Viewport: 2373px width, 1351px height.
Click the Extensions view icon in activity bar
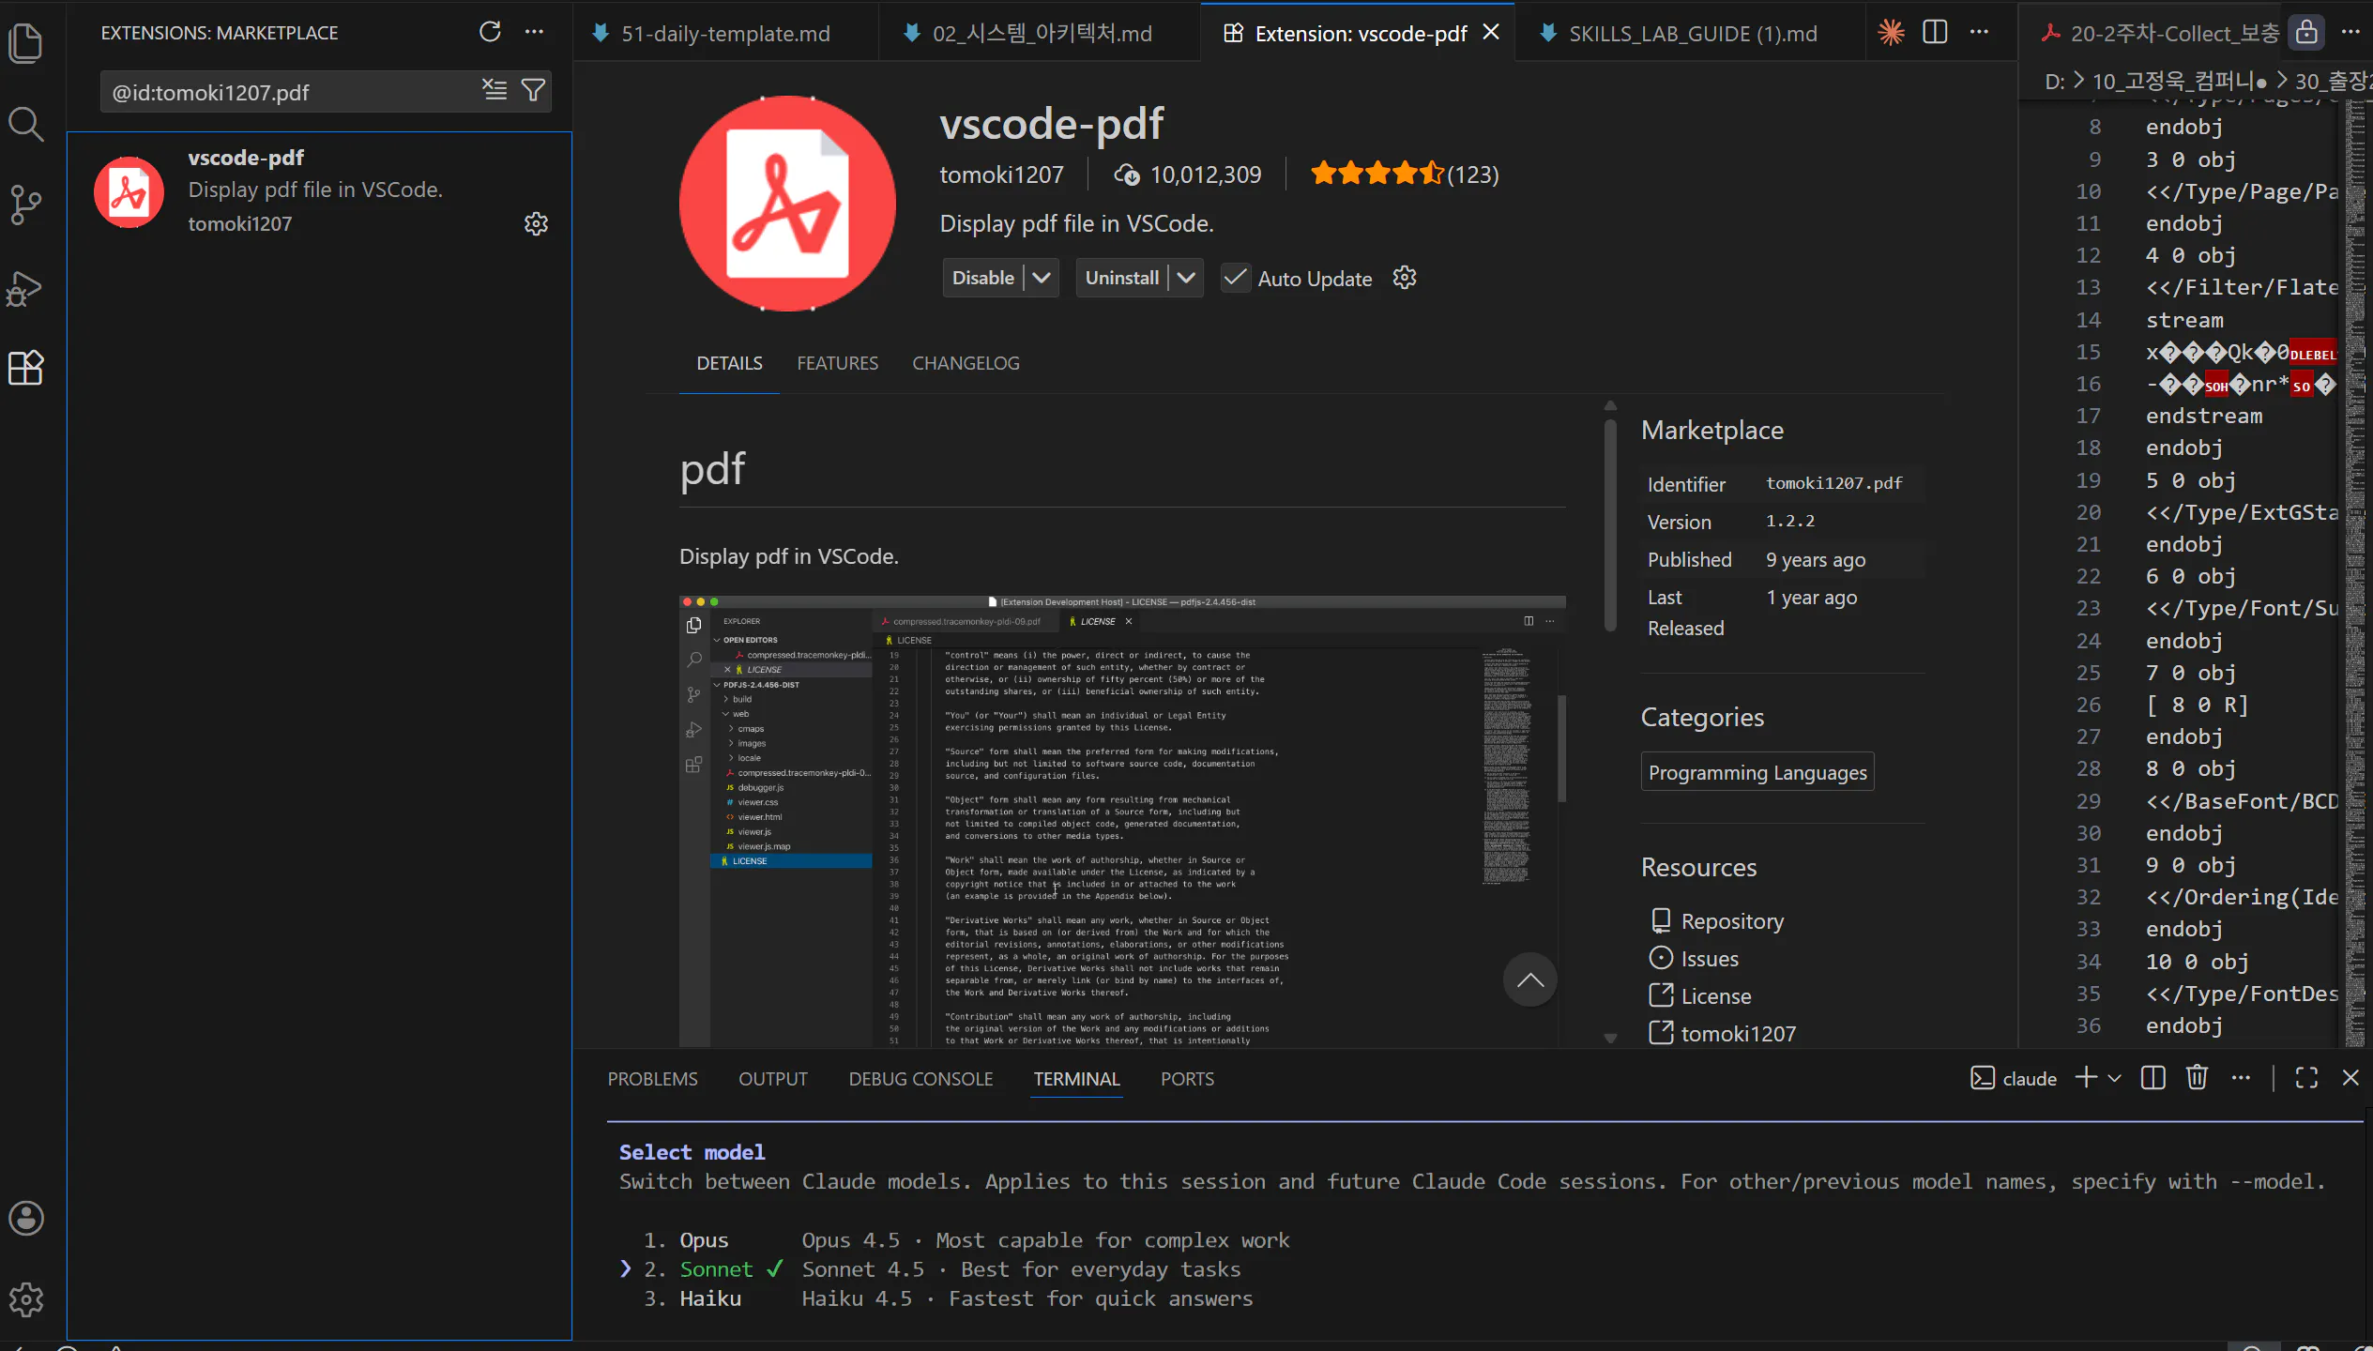tap(25, 368)
